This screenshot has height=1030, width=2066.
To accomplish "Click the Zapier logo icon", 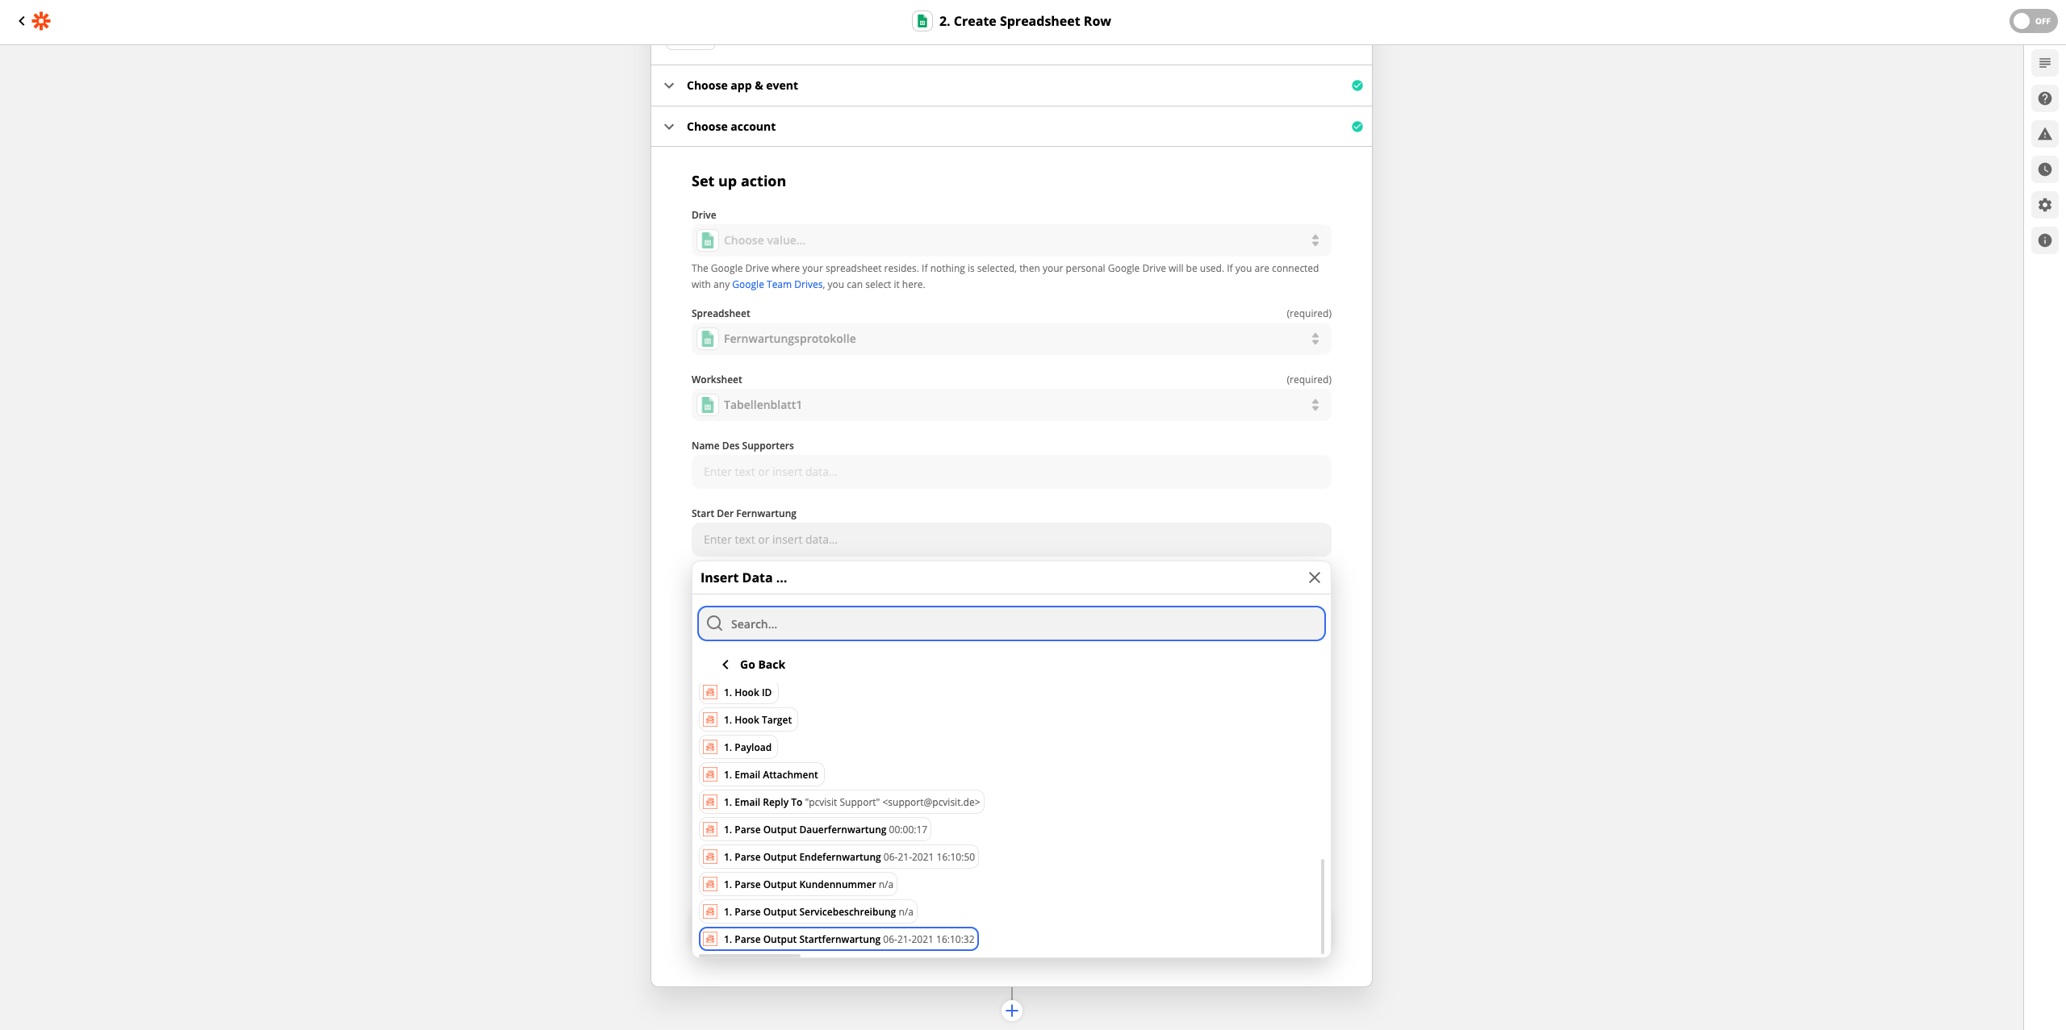I will 41,21.
